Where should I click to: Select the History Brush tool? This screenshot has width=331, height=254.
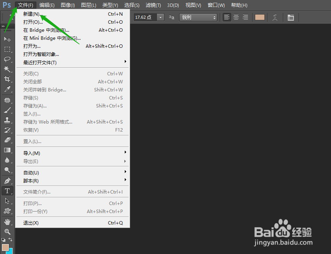pos(7,130)
